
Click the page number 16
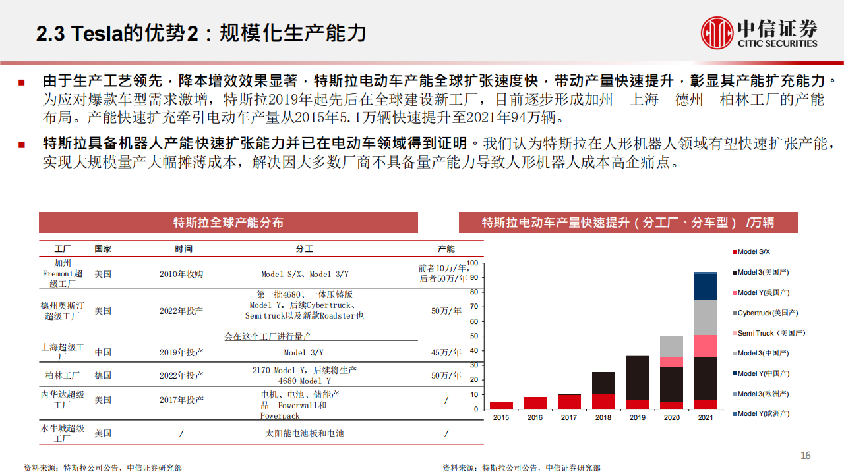tap(805, 456)
